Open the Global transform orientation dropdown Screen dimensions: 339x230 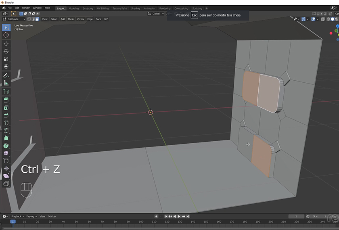tap(156, 14)
